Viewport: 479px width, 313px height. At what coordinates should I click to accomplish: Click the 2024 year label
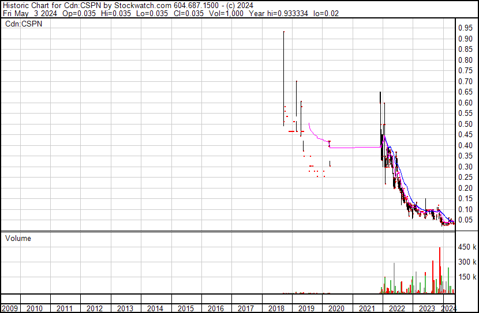[x=448, y=308]
